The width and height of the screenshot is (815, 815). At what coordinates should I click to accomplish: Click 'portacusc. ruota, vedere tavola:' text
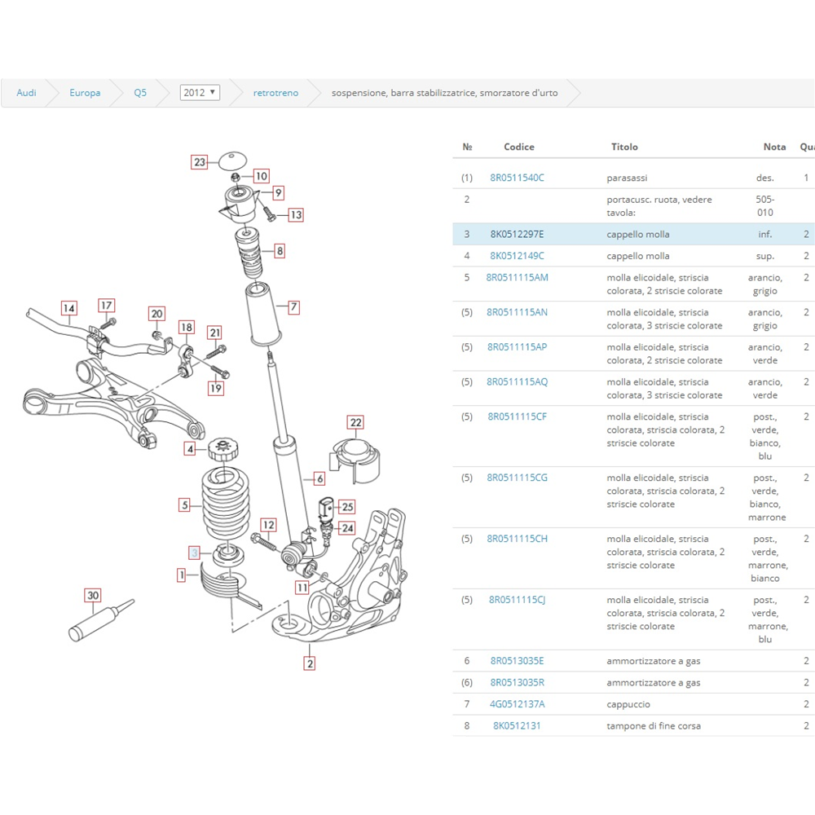(659, 206)
